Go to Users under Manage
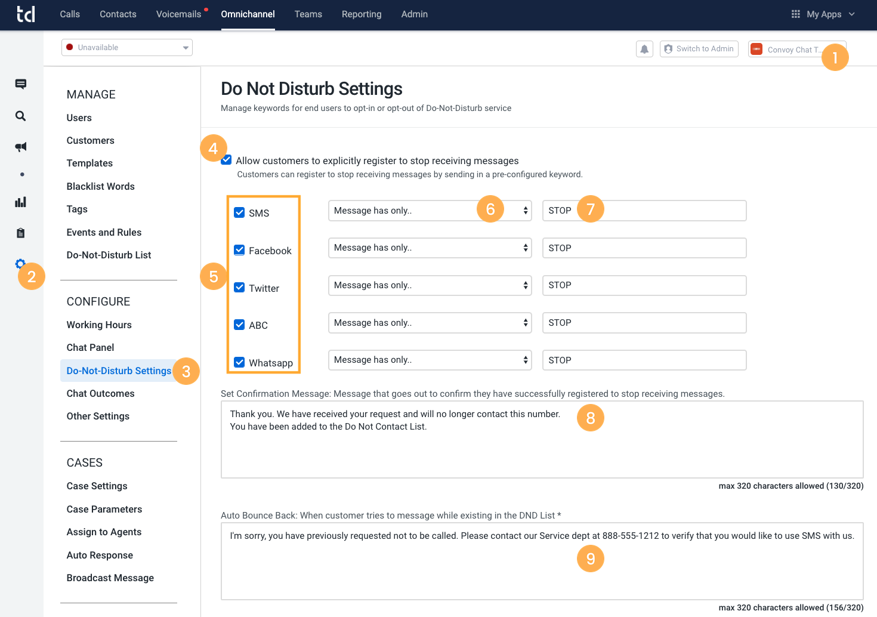 (x=79, y=118)
